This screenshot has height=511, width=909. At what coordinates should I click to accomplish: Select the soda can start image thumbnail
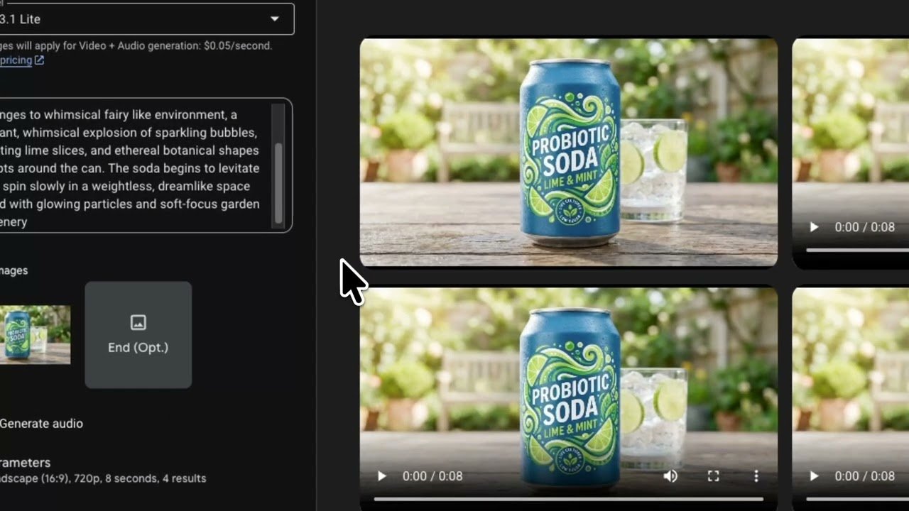pyautogui.click(x=35, y=334)
